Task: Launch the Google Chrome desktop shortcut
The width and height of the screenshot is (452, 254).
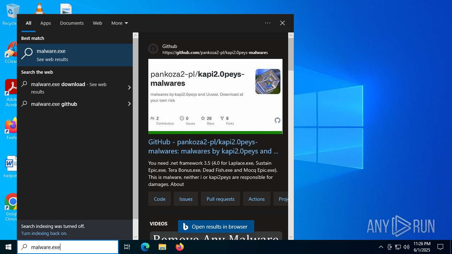Action: tap(11, 207)
